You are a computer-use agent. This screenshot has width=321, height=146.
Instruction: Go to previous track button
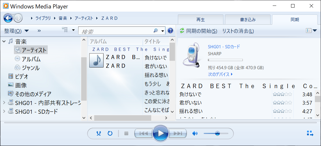(x=143, y=133)
